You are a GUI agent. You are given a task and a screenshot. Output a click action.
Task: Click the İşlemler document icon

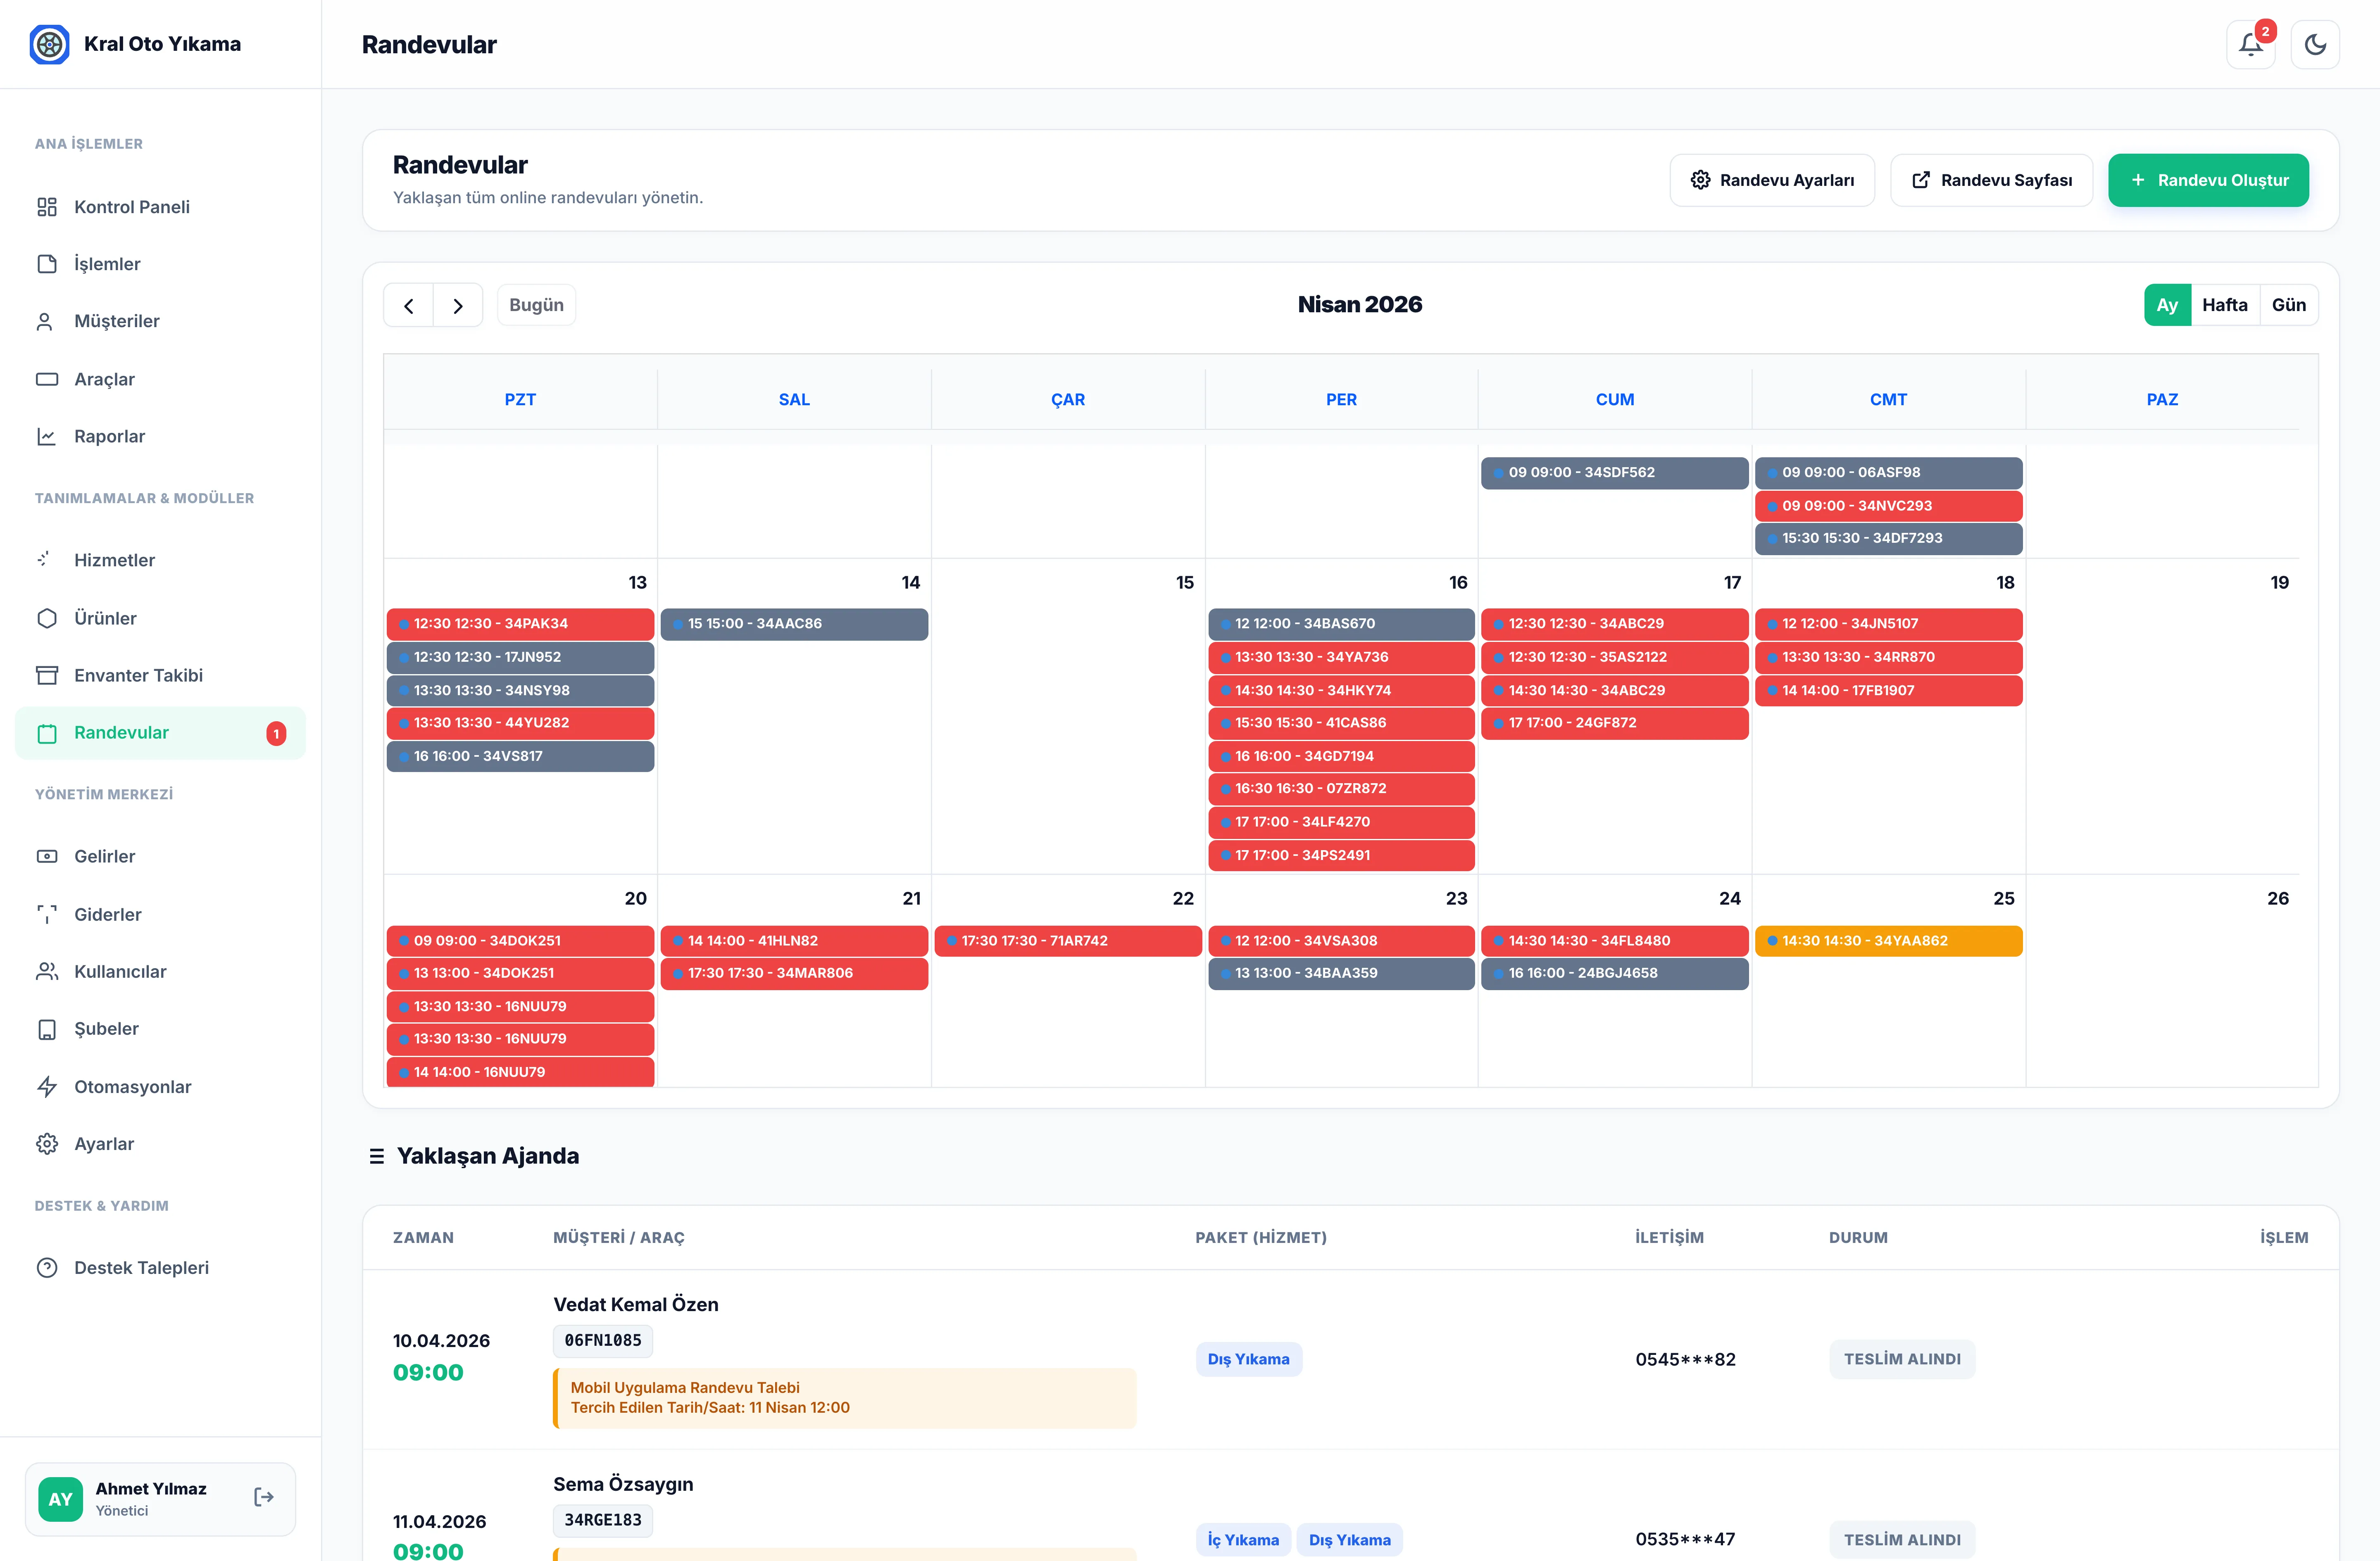(x=47, y=264)
